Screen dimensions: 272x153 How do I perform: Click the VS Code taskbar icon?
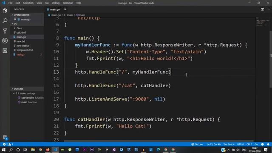[x=55, y=150]
